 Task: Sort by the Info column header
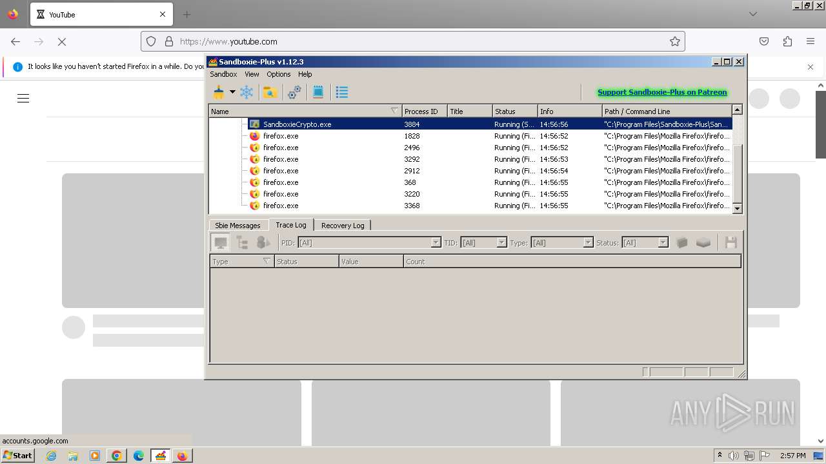point(570,111)
